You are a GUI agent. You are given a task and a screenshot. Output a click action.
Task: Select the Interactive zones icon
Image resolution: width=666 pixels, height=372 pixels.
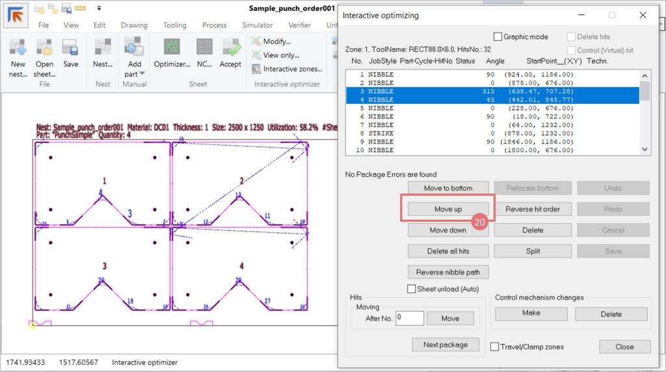pyautogui.click(x=256, y=69)
